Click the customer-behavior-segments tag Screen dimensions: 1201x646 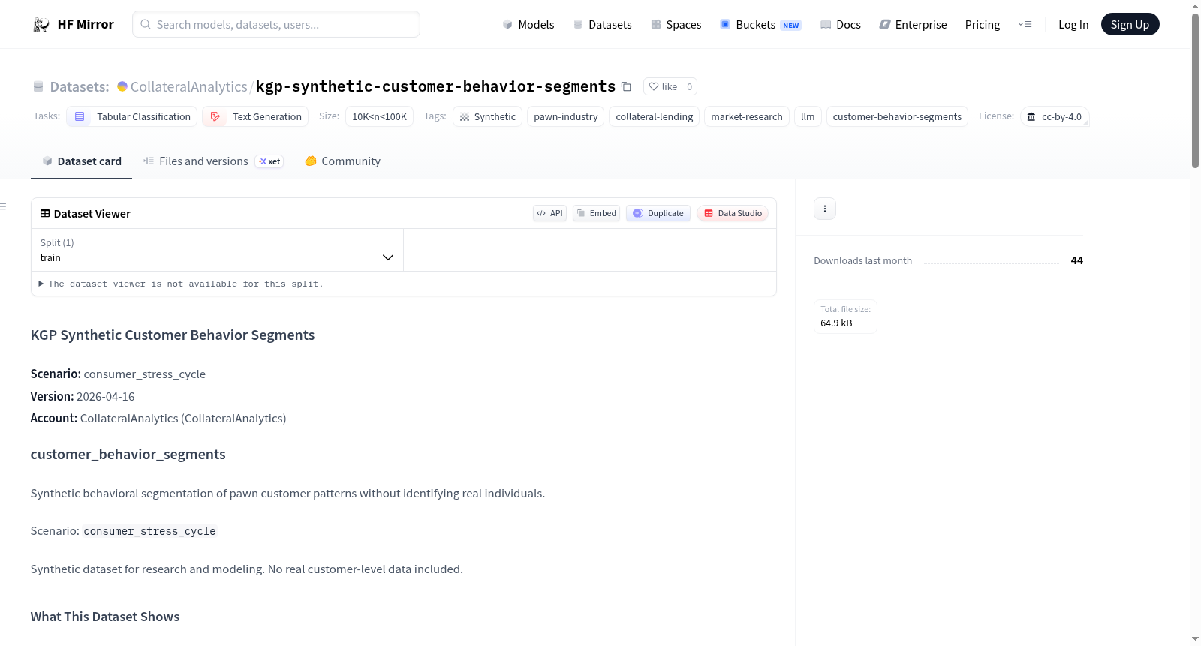coord(897,116)
